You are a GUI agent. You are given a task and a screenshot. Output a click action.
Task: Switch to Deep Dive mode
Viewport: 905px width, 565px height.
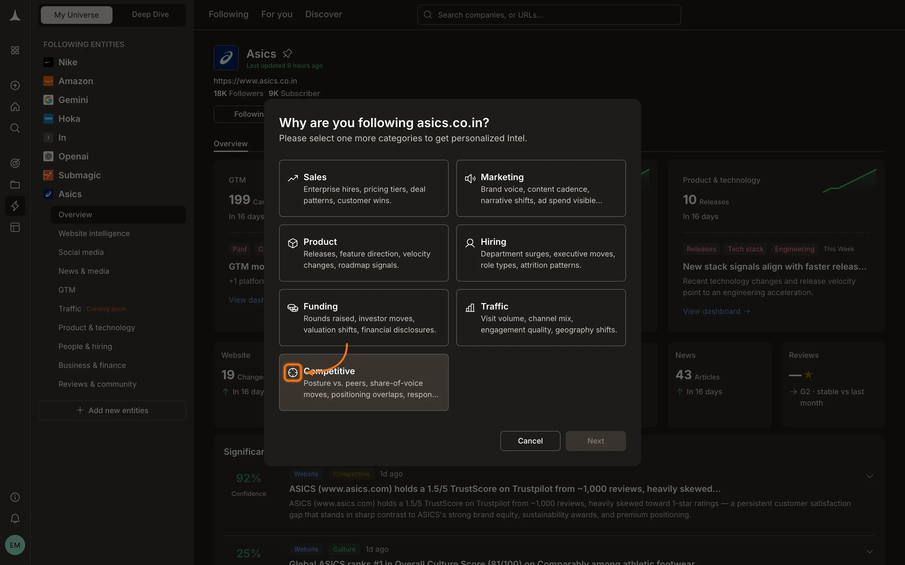[x=150, y=14]
